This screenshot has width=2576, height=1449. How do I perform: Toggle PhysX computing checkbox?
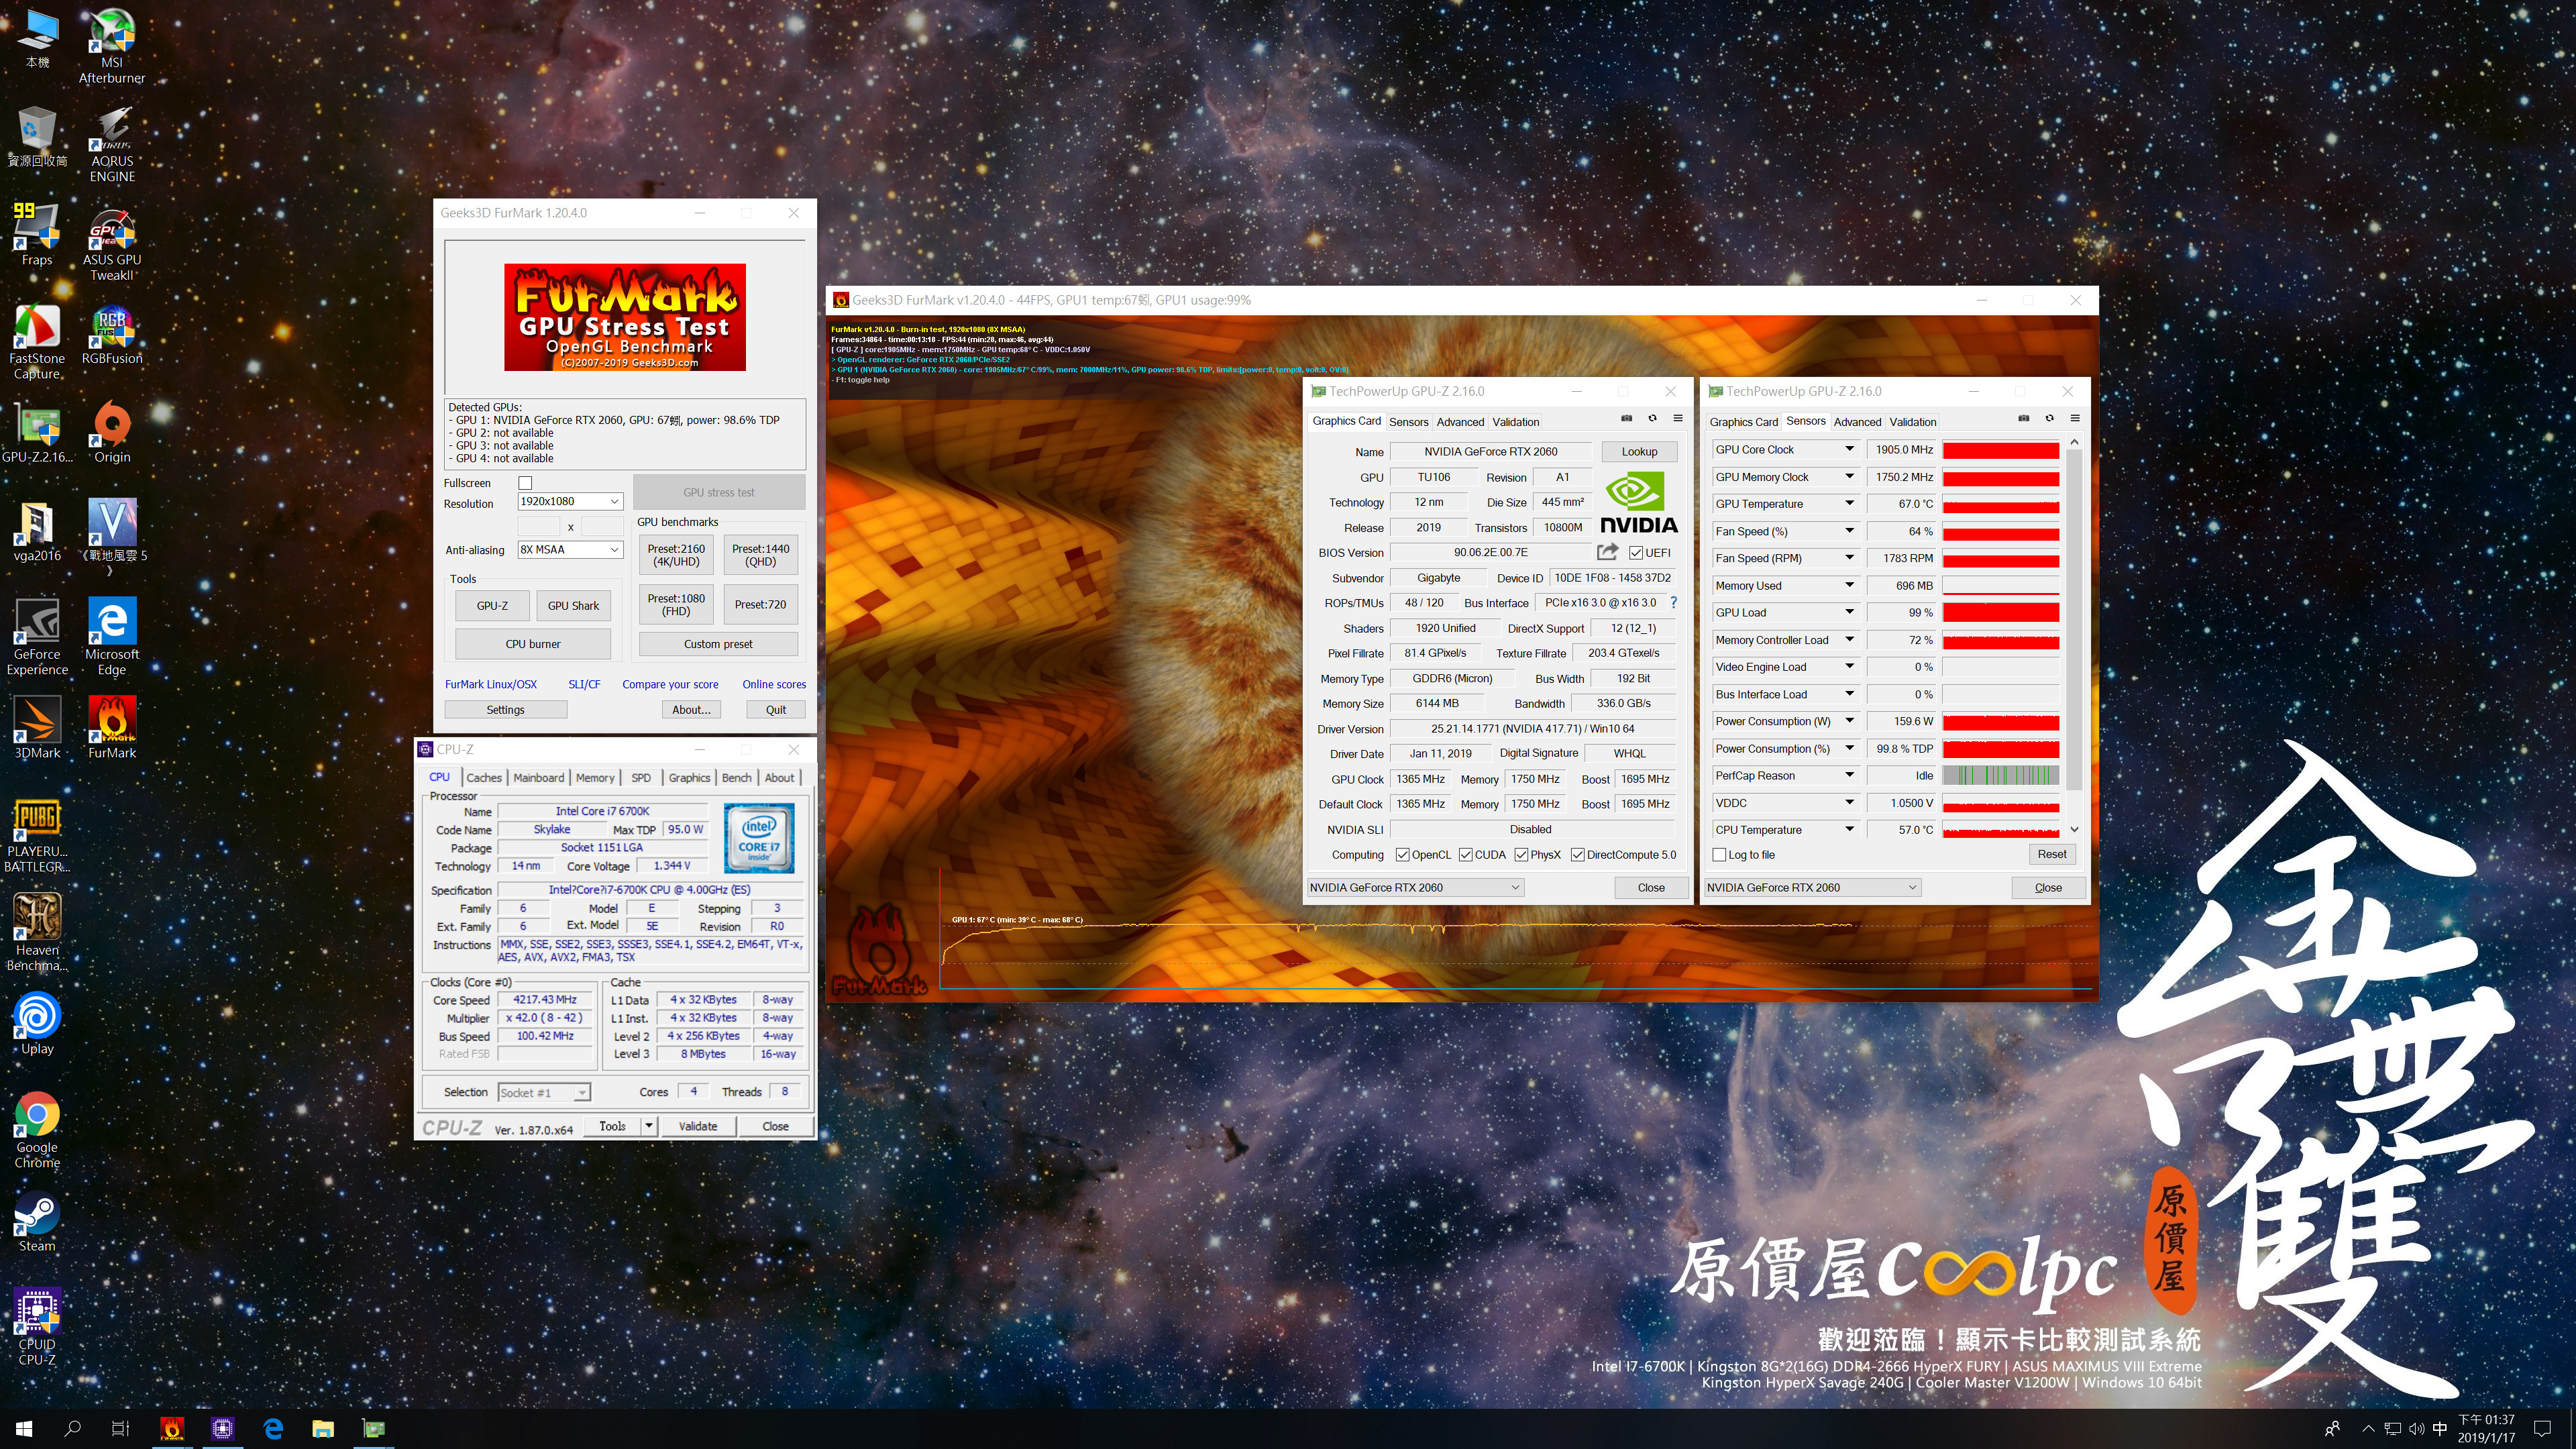(1521, 855)
